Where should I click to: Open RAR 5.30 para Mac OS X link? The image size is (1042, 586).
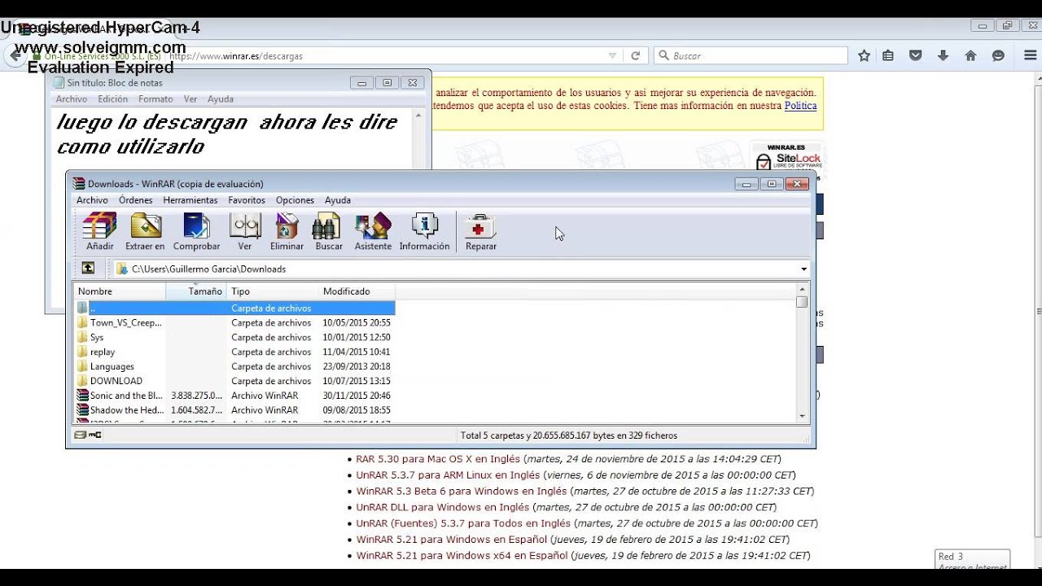(438, 459)
